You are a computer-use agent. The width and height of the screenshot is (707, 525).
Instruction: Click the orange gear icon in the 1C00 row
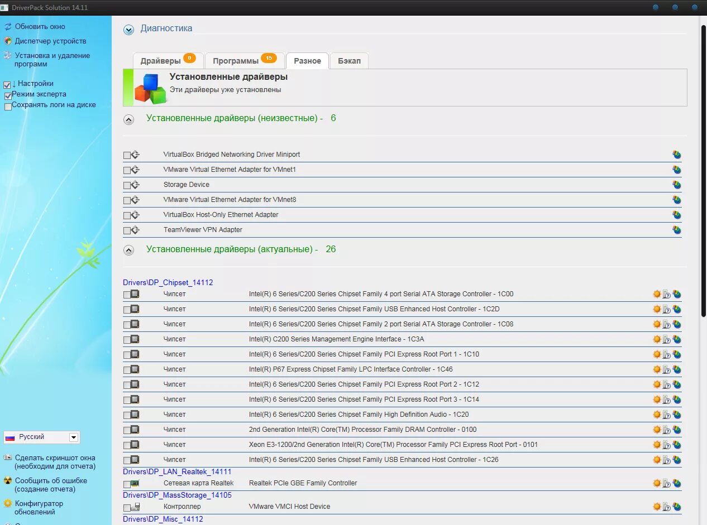(x=657, y=294)
